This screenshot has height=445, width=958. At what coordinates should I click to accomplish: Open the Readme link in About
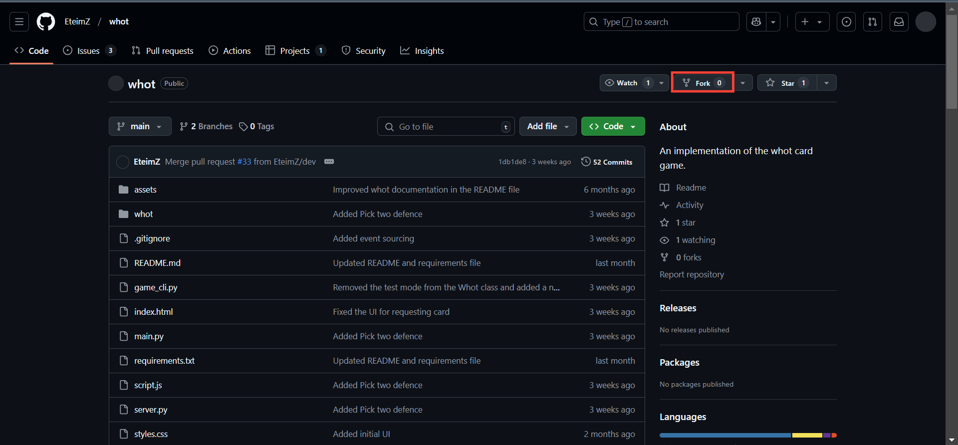pyautogui.click(x=683, y=188)
